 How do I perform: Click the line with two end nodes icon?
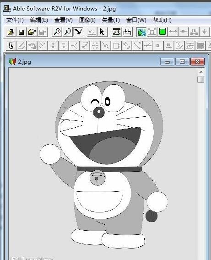click(173, 32)
